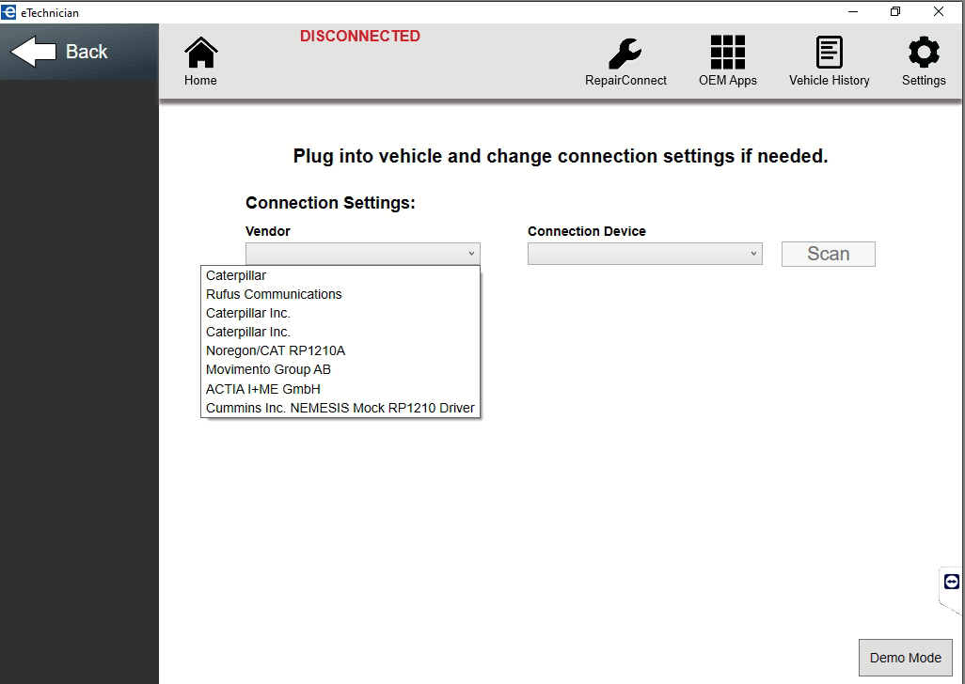Image resolution: width=965 pixels, height=684 pixels.
Task: Open eTechnician Settings
Action: (923, 58)
